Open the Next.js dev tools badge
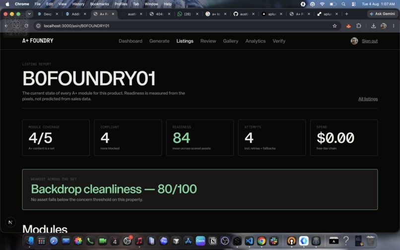This screenshot has width=400, height=250. (10, 222)
